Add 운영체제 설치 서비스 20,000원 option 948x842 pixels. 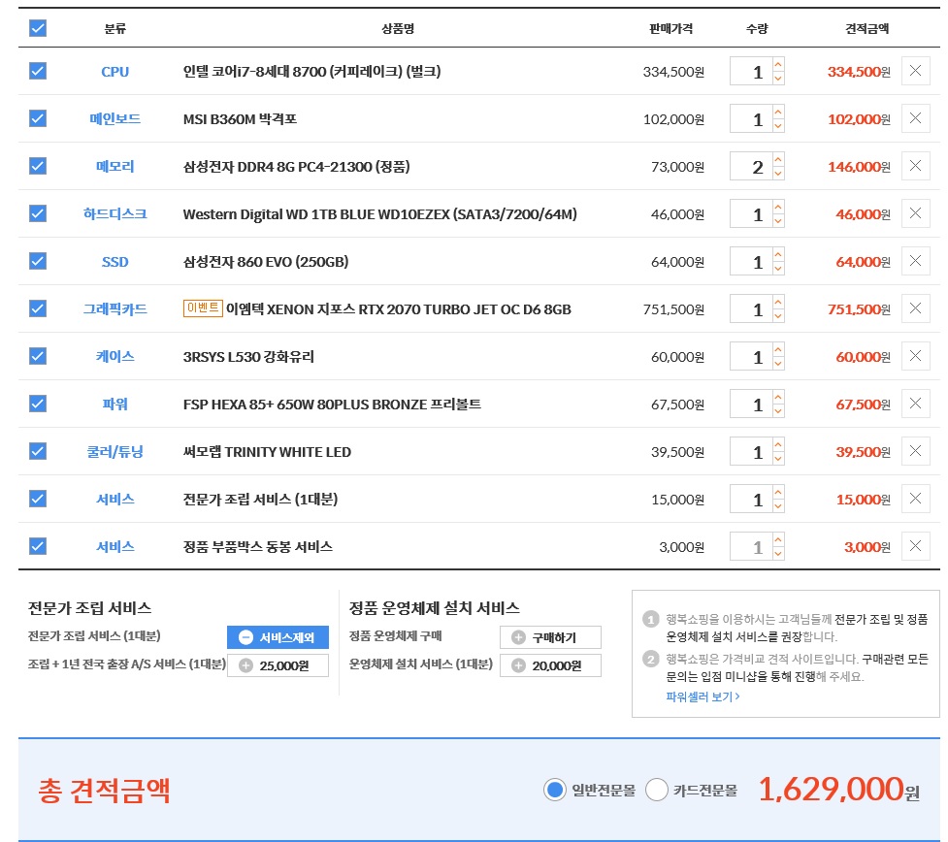click(550, 665)
